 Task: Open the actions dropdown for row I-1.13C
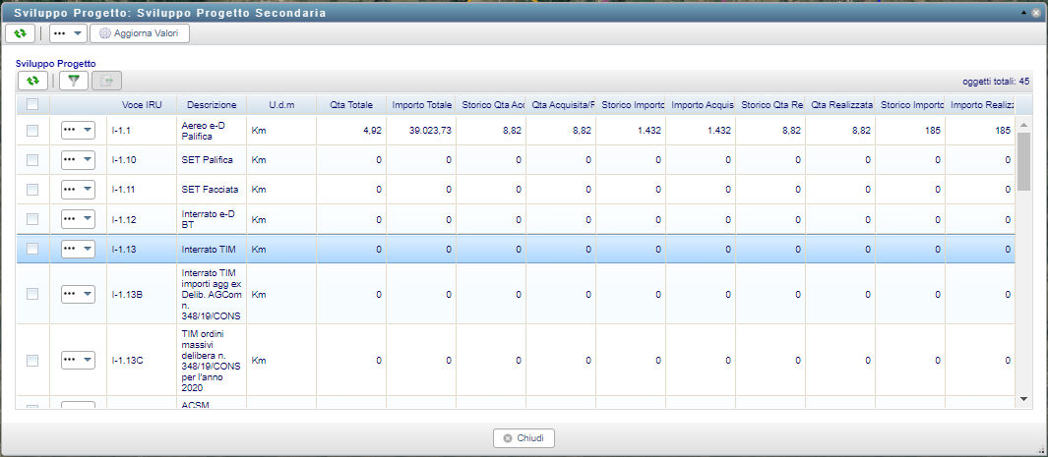click(x=78, y=361)
